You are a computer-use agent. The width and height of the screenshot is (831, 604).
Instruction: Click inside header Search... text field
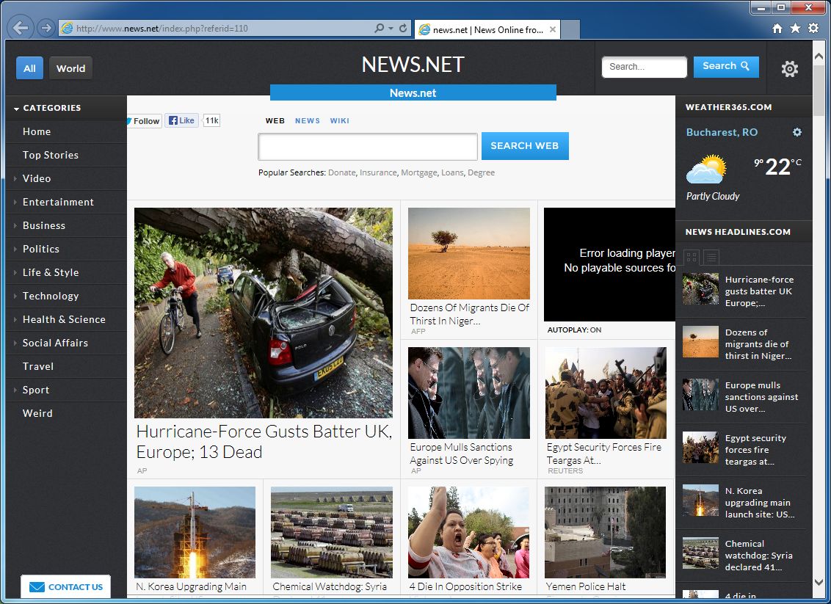644,67
